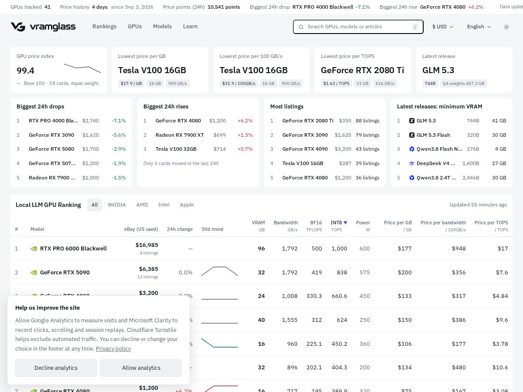Select the Apple ranking filter tab

pos(187,205)
